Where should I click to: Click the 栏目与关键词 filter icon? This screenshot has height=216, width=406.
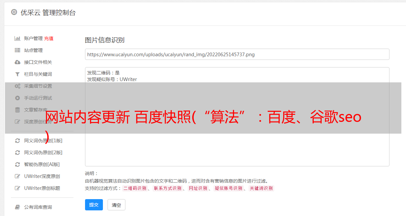point(18,74)
